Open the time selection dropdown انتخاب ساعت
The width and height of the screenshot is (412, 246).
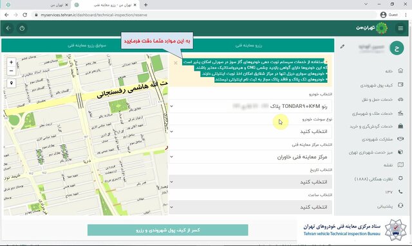250,207
